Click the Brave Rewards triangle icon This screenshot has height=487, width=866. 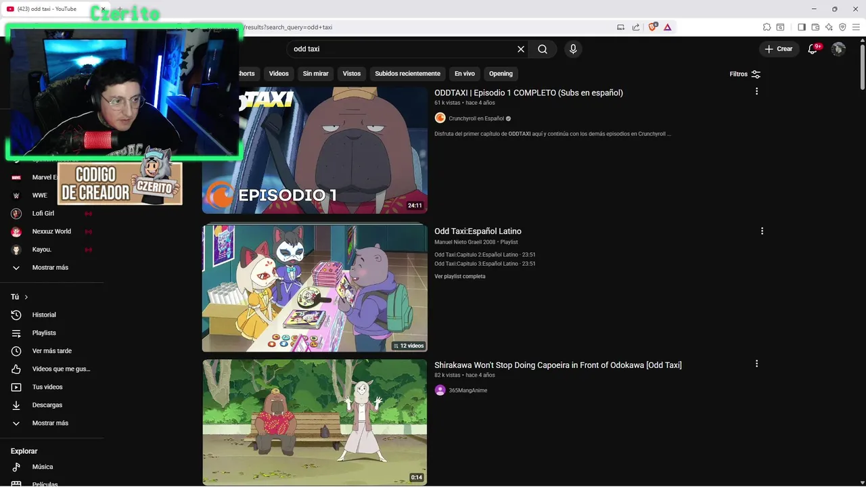[667, 27]
